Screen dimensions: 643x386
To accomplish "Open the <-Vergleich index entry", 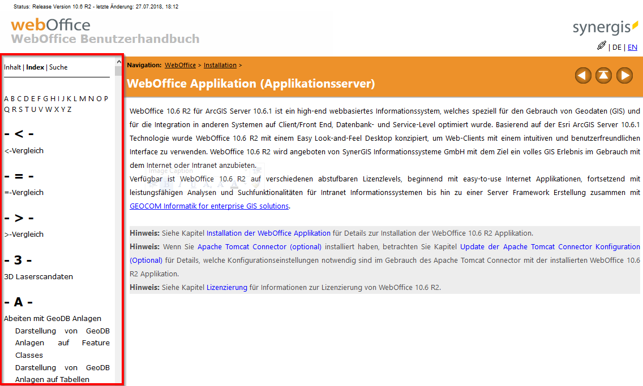I will click(24, 151).
